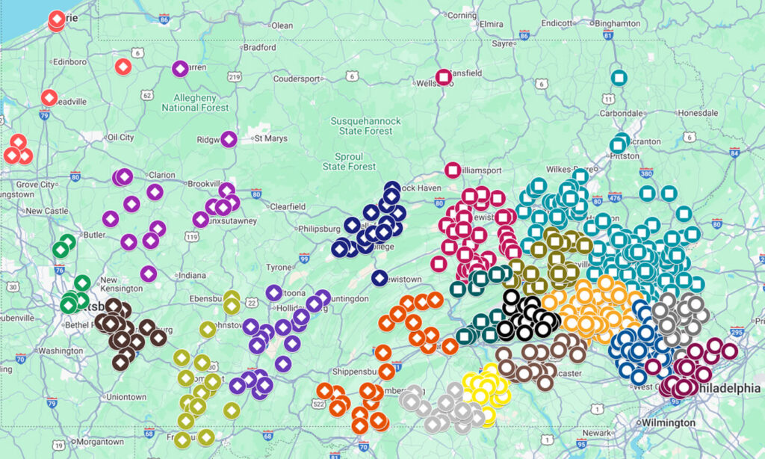The image size is (765, 459).
Task: Click the Allegheny National Forest label
Action: [195, 102]
